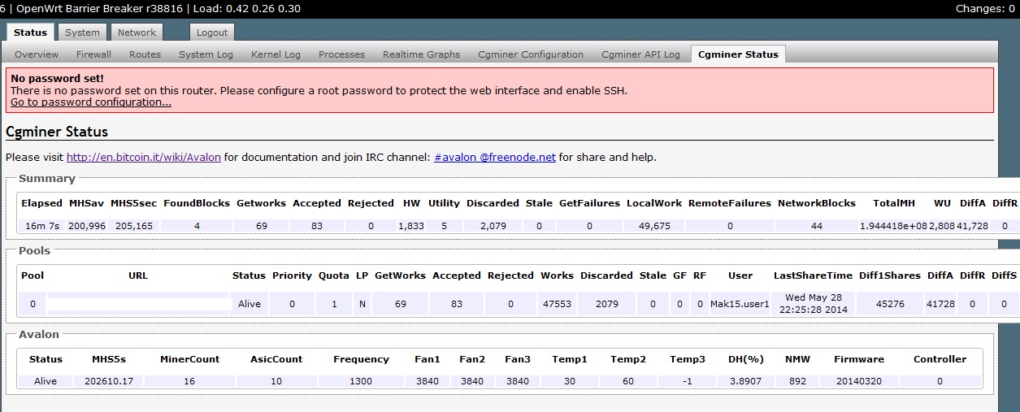Viewport: 1020px width, 412px height.
Task: Open the Routes sub-tab
Action: pos(145,54)
